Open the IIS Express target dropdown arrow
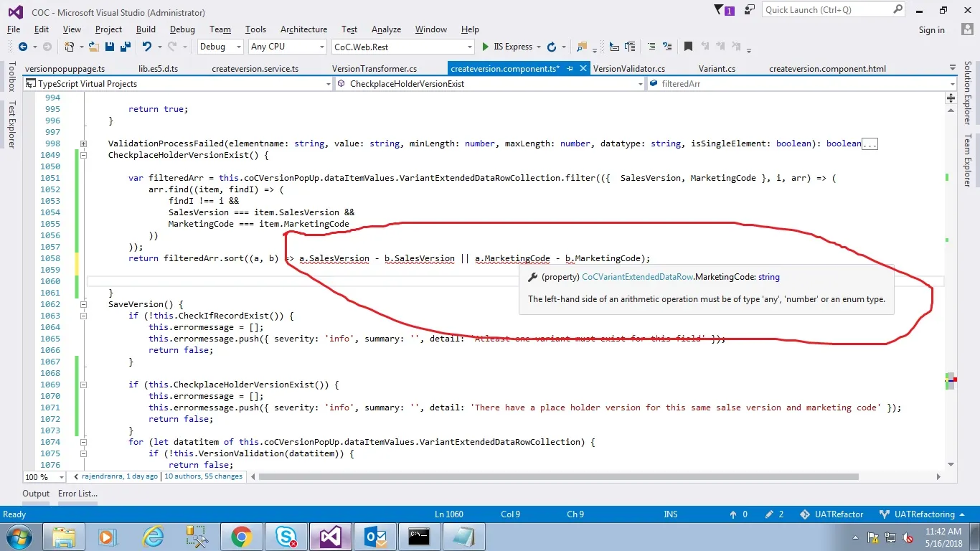 point(538,47)
